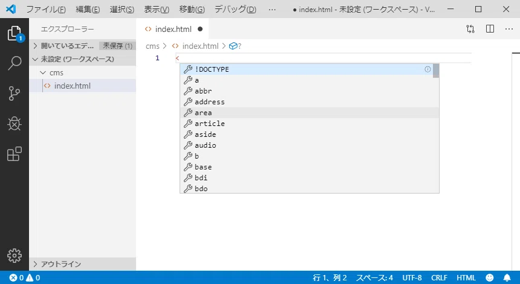Image resolution: width=520 pixels, height=284 pixels.
Task: Click the cms breadcrumb segment
Action: point(152,46)
